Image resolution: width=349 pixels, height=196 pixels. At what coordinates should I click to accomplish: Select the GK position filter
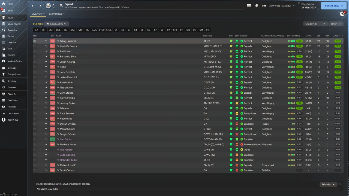37,30
